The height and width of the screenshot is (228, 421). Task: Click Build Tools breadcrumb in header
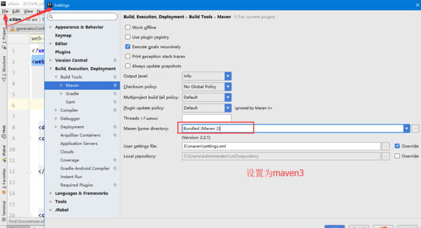click(200, 17)
